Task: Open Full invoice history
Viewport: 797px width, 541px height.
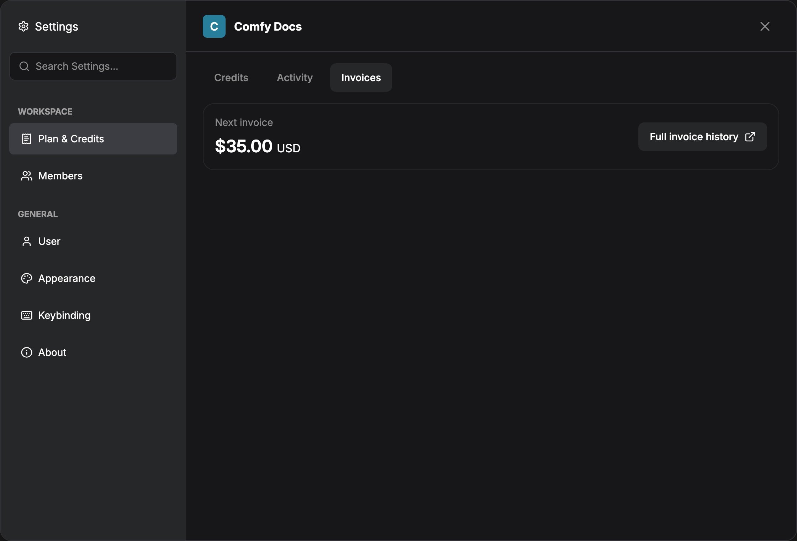Action: point(703,137)
